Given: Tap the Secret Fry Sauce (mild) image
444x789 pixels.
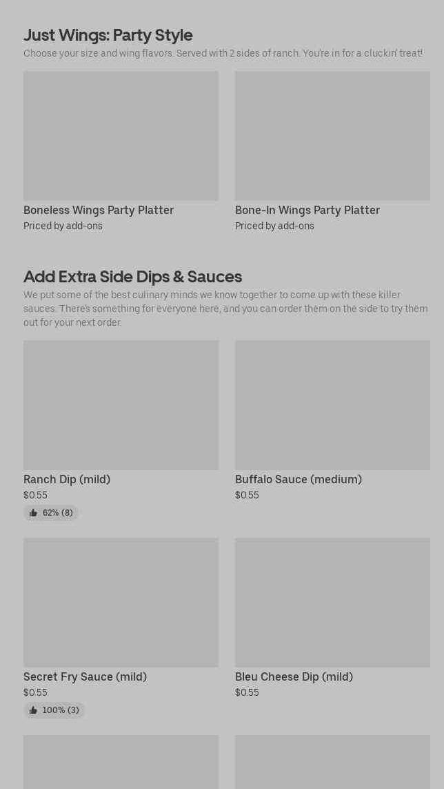Looking at the screenshot, I should click(x=121, y=603).
